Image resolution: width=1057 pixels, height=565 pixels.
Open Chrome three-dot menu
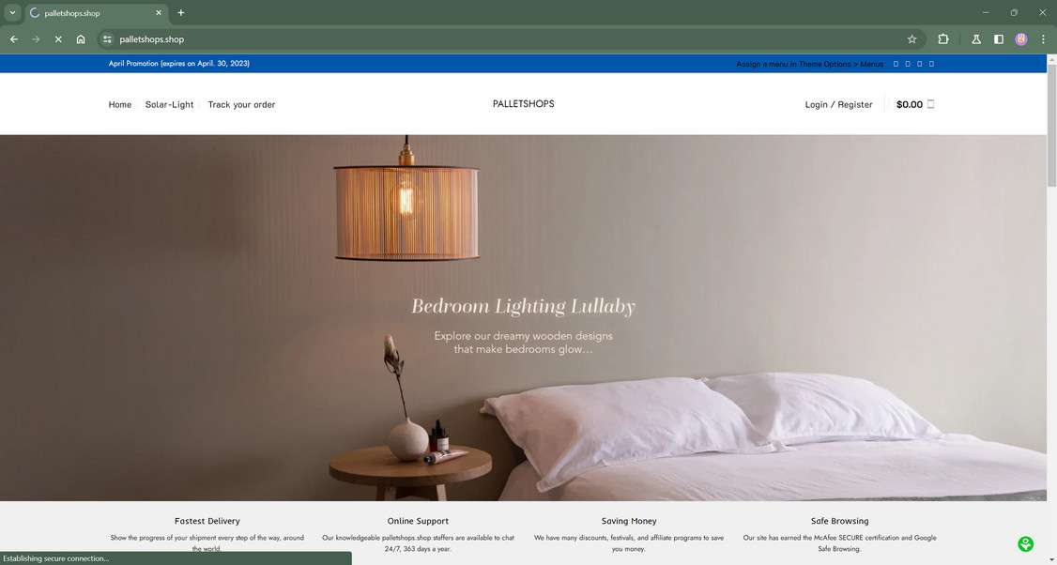[x=1043, y=39]
